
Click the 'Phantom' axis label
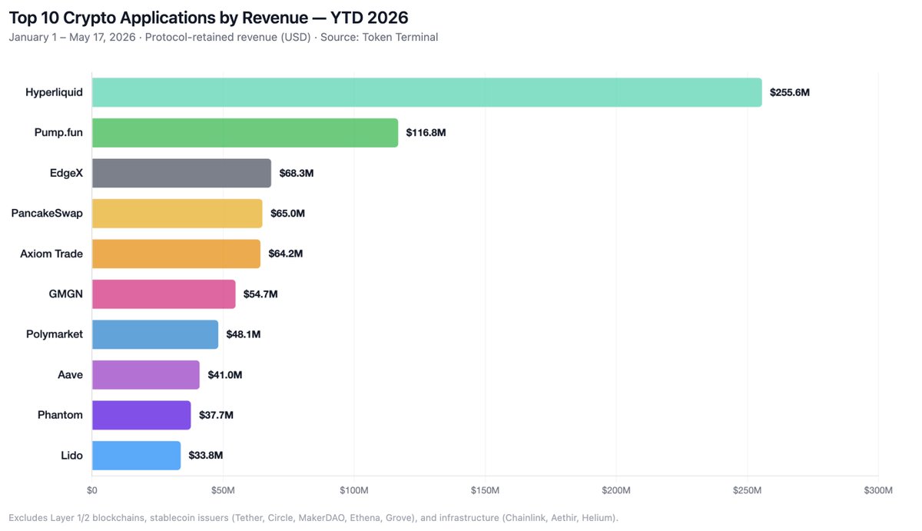pos(60,415)
